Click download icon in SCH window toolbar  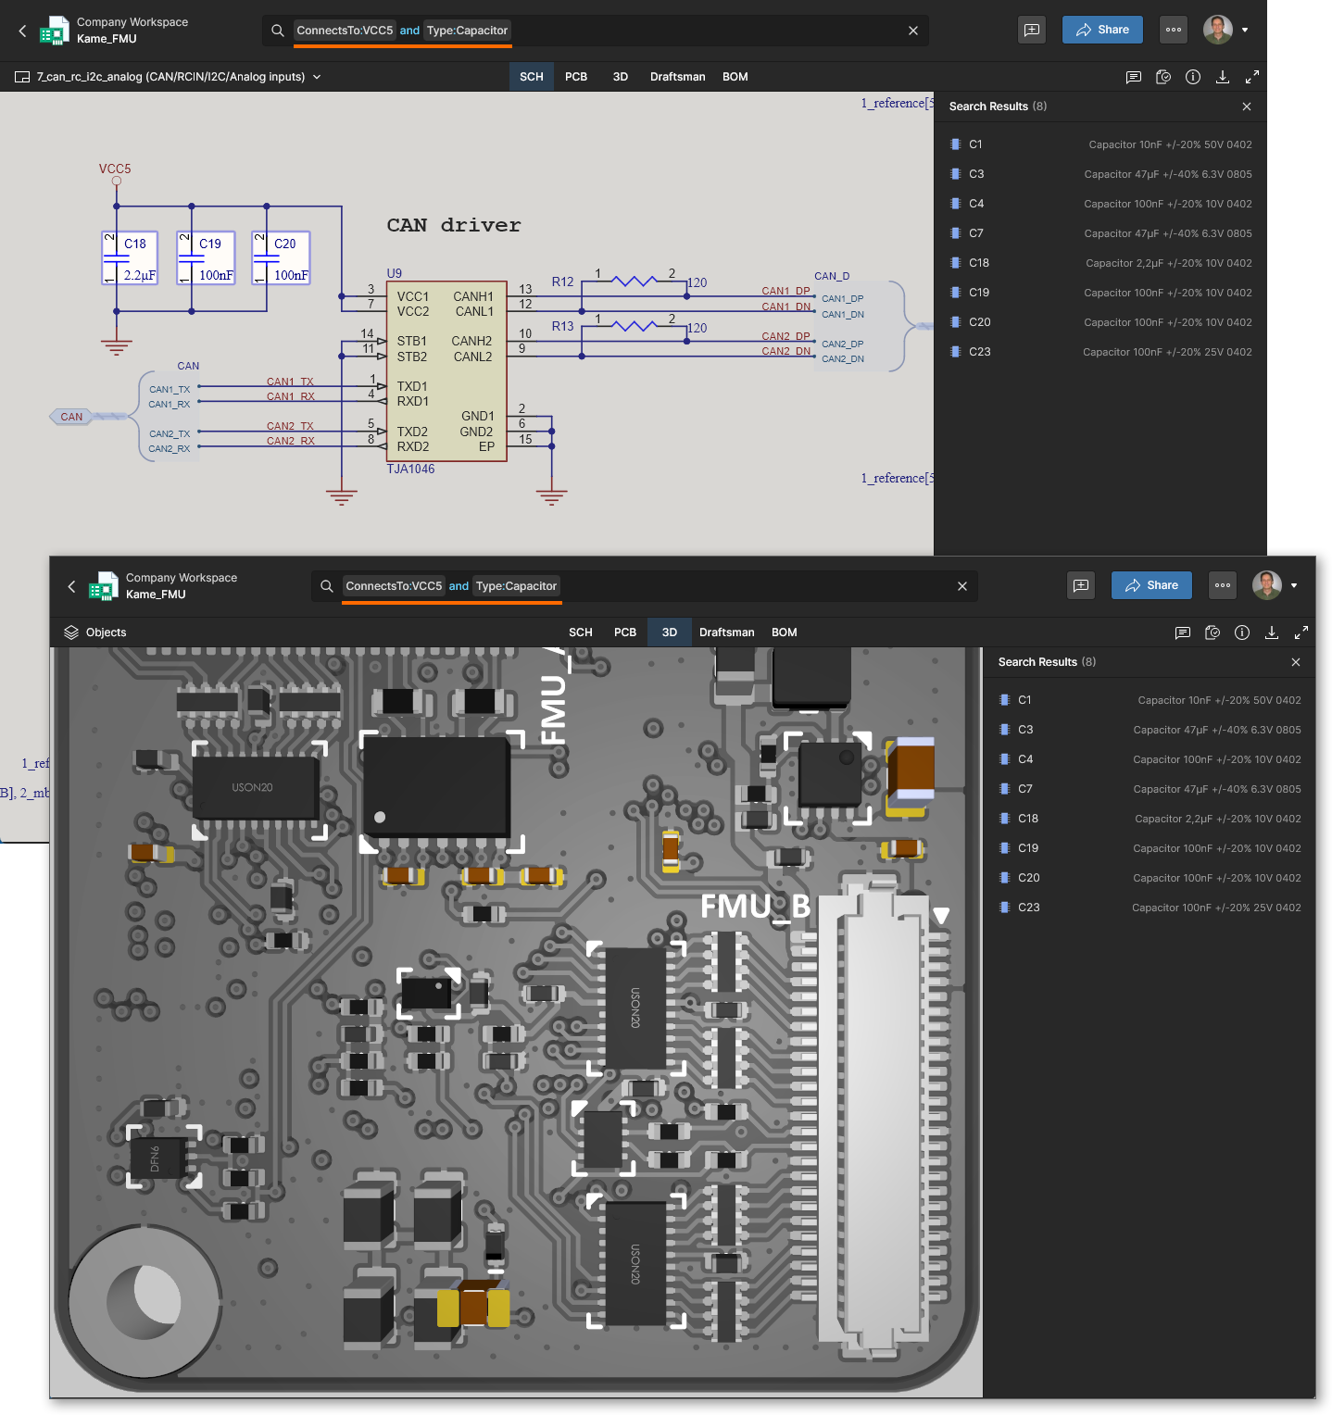coord(1223,77)
